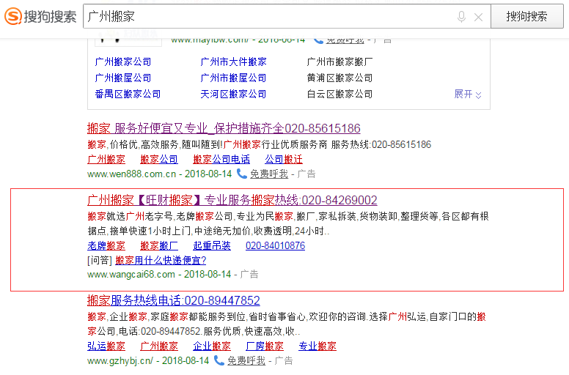The image size is (569, 375).
Task: Click the Sogou search logo
Action: click(x=40, y=16)
